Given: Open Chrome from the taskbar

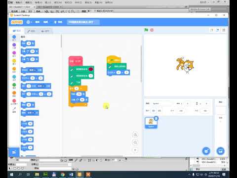Looking at the screenshot, I should point(62,175).
